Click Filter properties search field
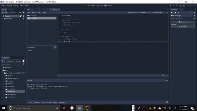Image resolution: width=197 pixels, height=111 pixels. 182,19
